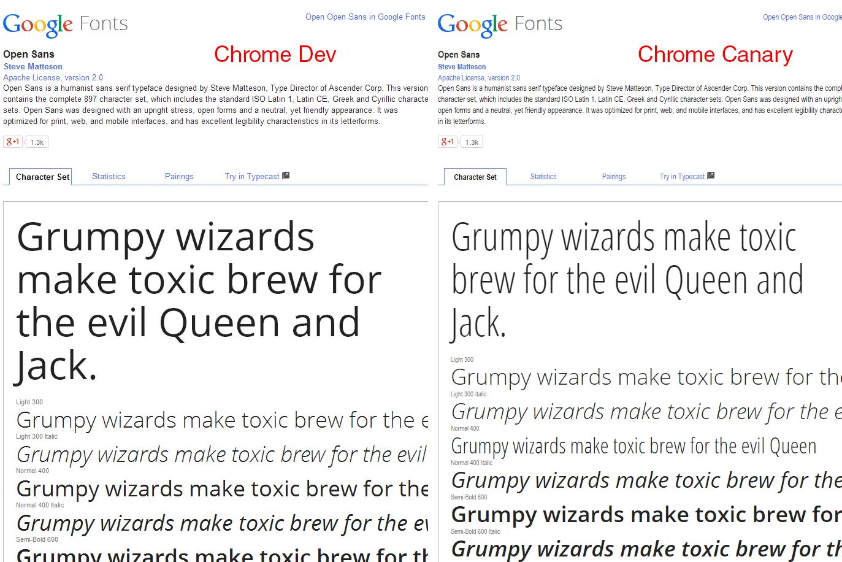Click the external-link icon after Try in Typecast, right page
This screenshot has height=562, width=842.
[x=711, y=175]
